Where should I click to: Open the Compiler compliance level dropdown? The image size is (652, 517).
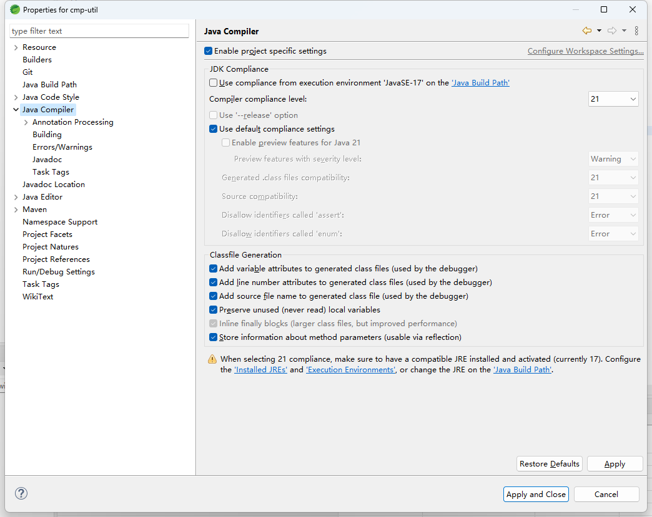[x=613, y=99]
